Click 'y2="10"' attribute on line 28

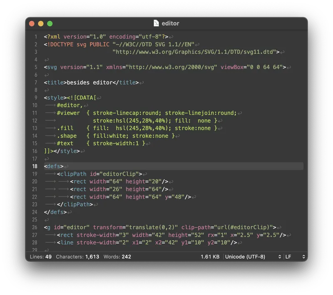[219, 243]
